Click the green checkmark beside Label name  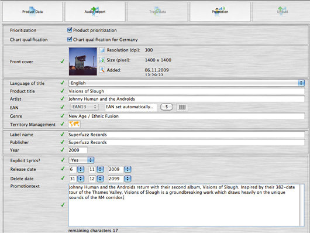click(x=62, y=134)
